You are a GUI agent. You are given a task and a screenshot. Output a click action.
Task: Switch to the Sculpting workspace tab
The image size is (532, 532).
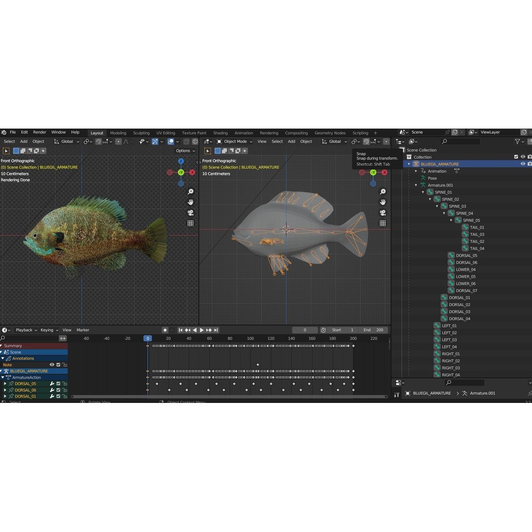pyautogui.click(x=141, y=133)
